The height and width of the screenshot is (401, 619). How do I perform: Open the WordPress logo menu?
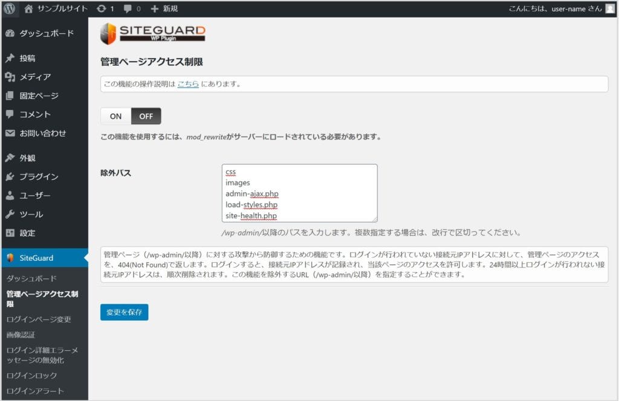click(10, 8)
